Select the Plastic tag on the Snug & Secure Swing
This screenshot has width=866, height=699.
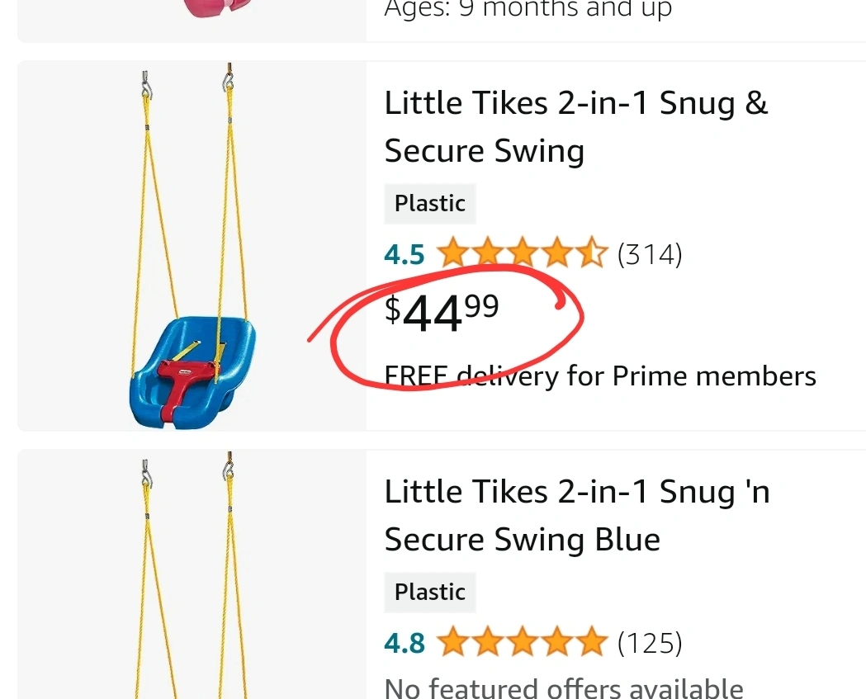[429, 204]
